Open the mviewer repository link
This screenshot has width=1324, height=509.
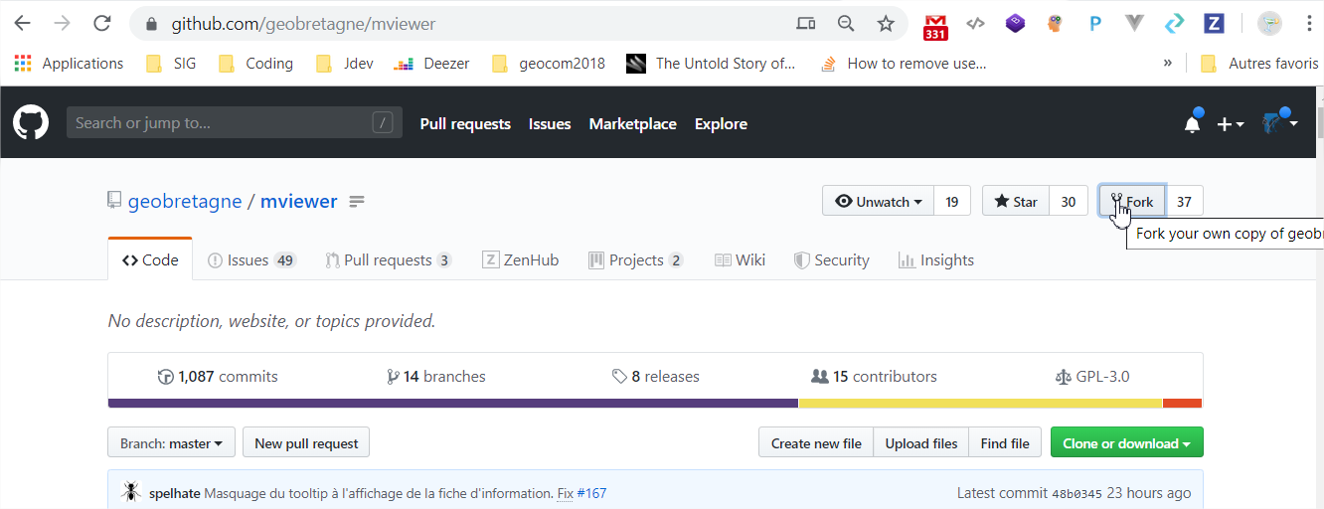point(298,201)
